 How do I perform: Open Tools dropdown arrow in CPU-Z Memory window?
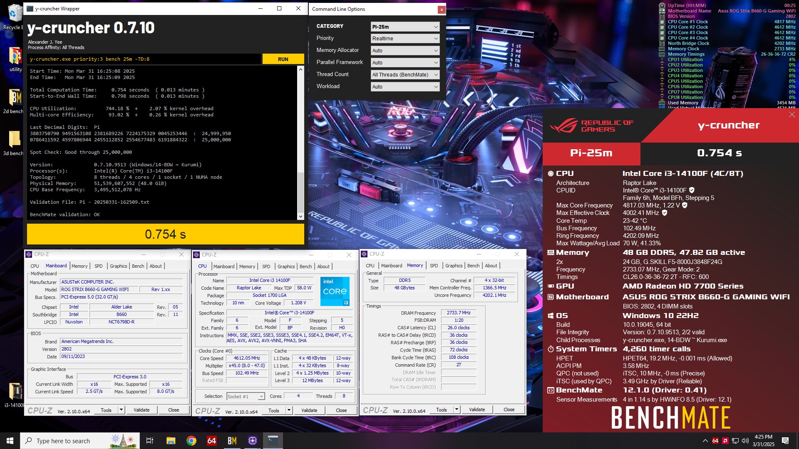point(457,410)
